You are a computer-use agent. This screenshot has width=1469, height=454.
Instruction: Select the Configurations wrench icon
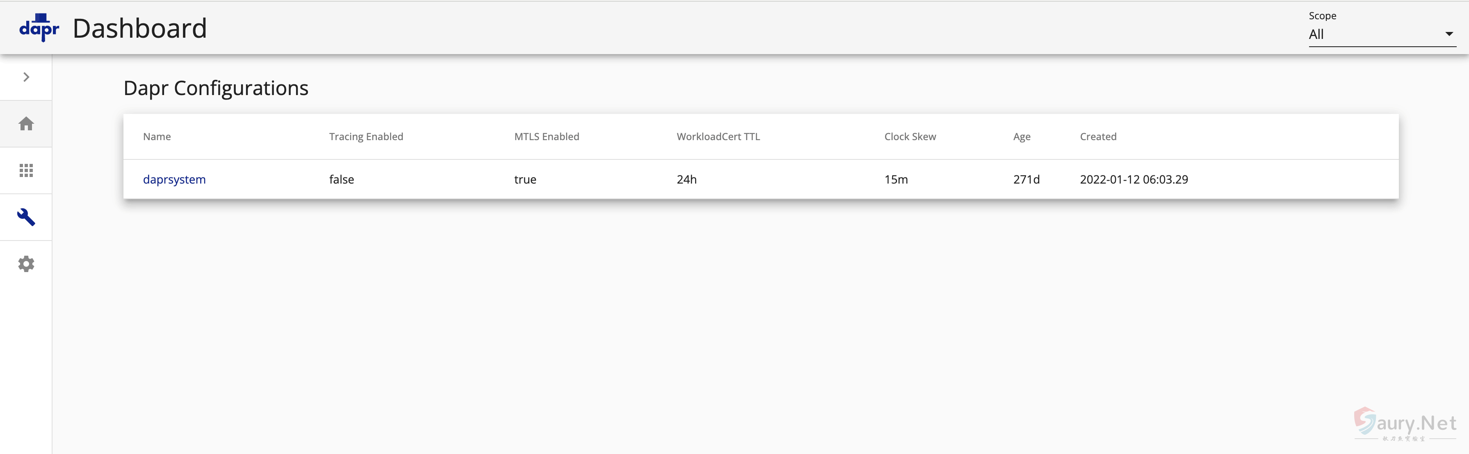(26, 217)
